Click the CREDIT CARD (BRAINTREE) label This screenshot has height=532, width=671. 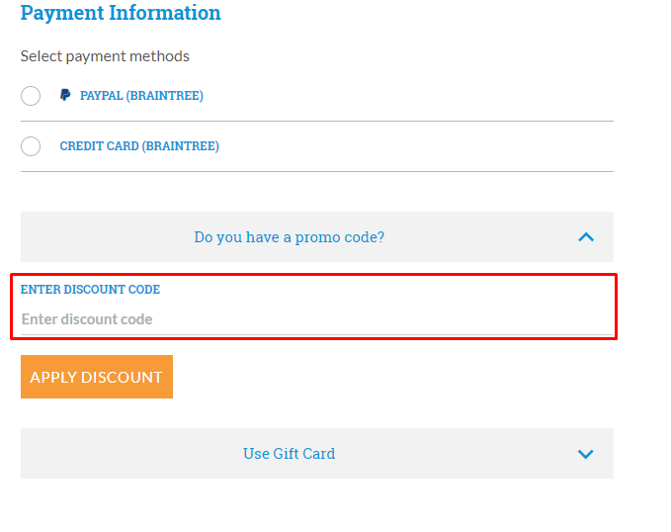click(x=139, y=146)
